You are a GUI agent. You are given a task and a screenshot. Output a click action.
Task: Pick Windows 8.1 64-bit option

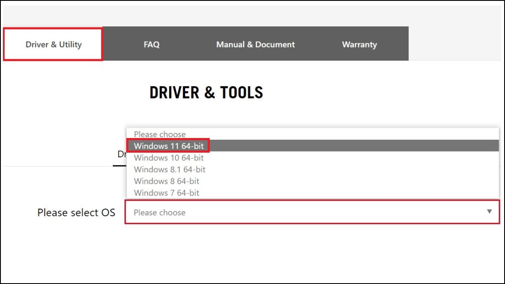(x=313, y=170)
